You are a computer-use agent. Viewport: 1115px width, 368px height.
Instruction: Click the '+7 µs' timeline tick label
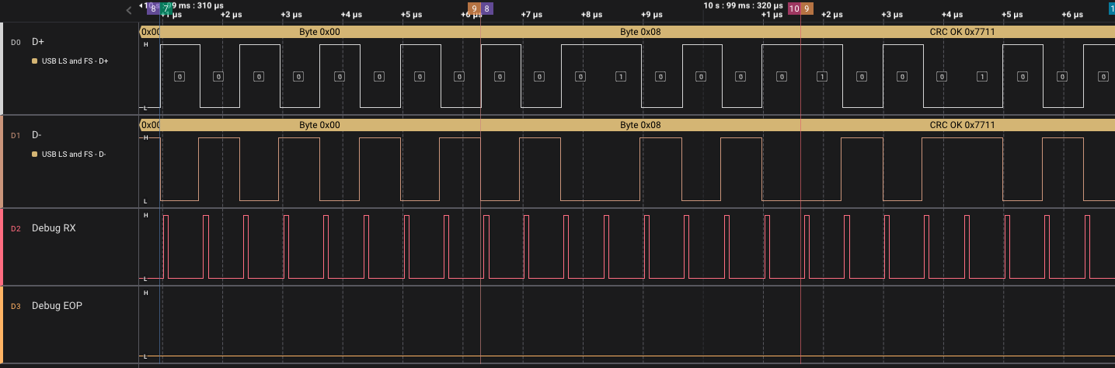pos(531,15)
